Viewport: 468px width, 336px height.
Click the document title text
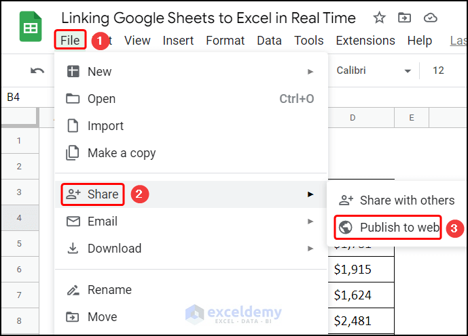209,18
